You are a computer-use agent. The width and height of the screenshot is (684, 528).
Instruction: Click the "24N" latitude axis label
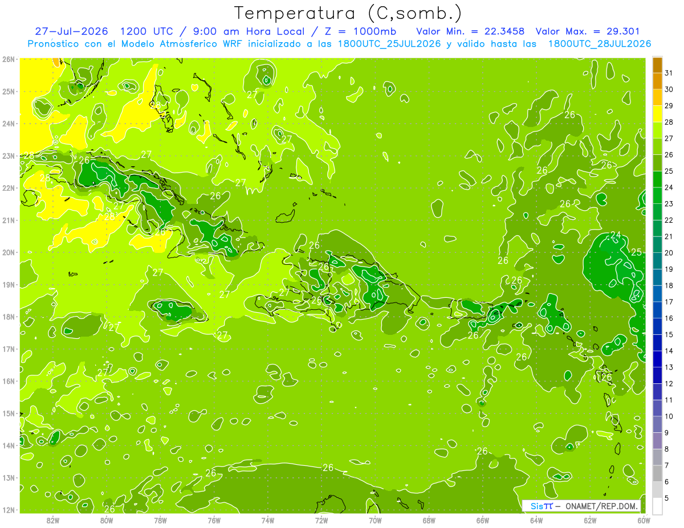pos(8,124)
